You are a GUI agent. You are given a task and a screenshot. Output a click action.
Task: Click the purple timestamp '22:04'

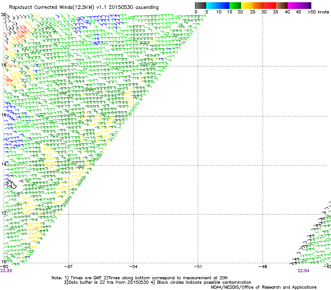[303, 271]
